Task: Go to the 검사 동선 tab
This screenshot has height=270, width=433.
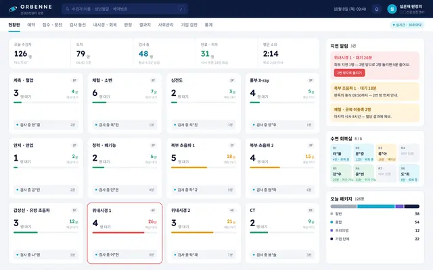Action: (x=78, y=25)
